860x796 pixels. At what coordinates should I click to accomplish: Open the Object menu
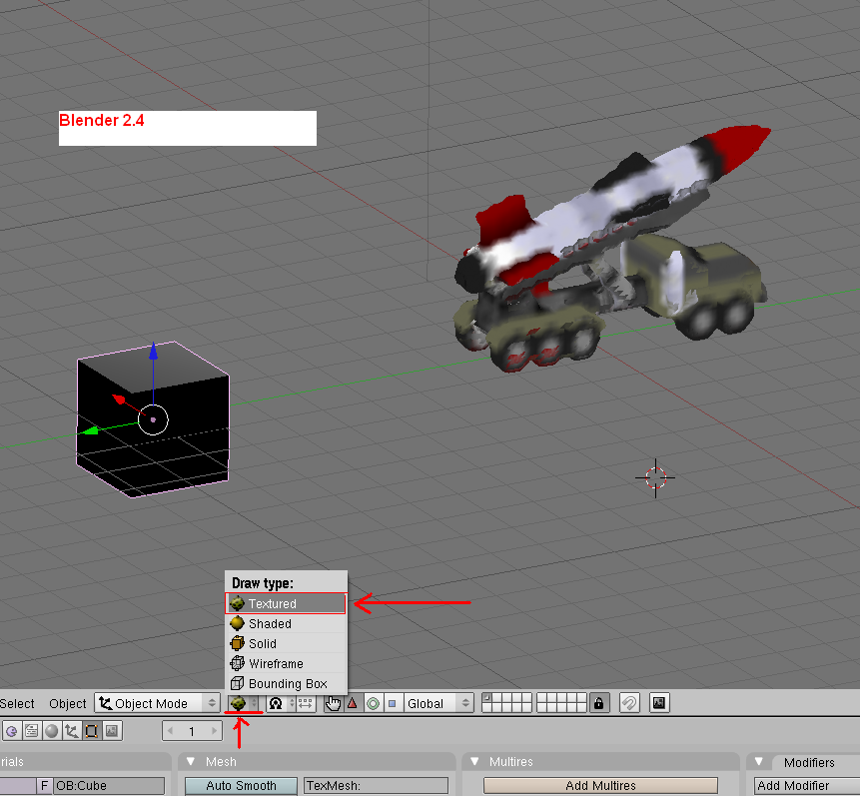coord(67,703)
